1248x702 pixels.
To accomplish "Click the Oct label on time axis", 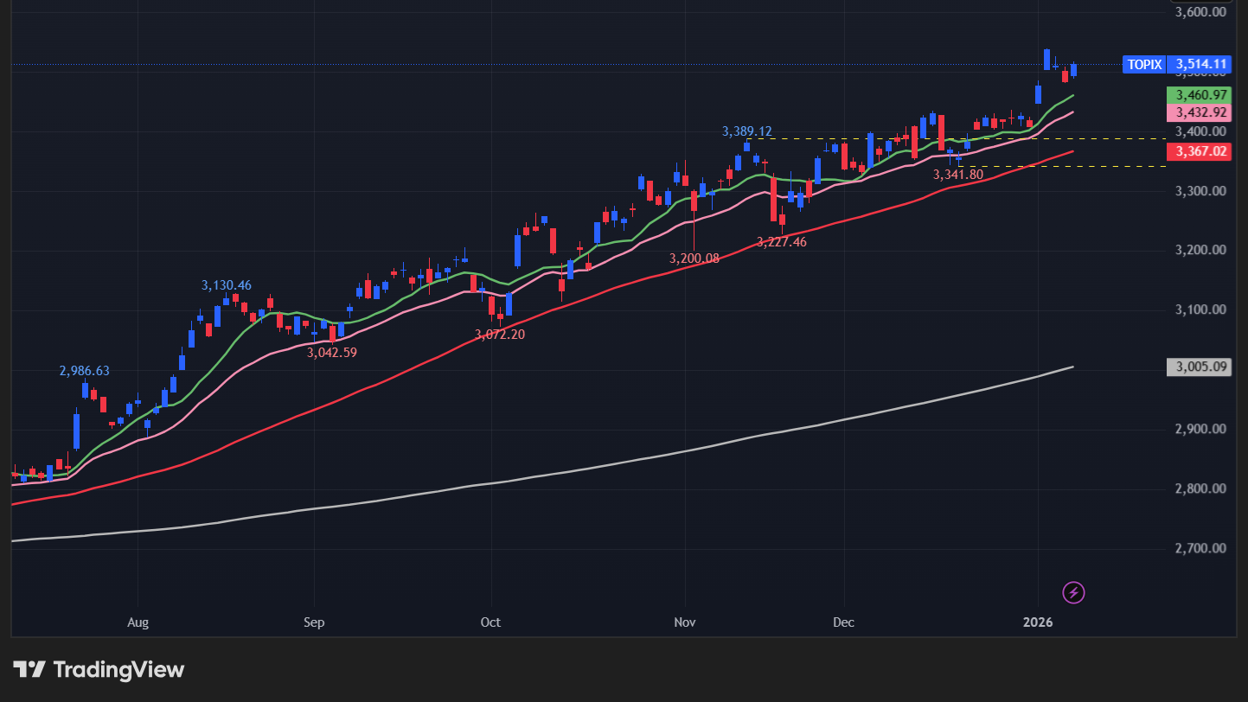I will coord(490,622).
